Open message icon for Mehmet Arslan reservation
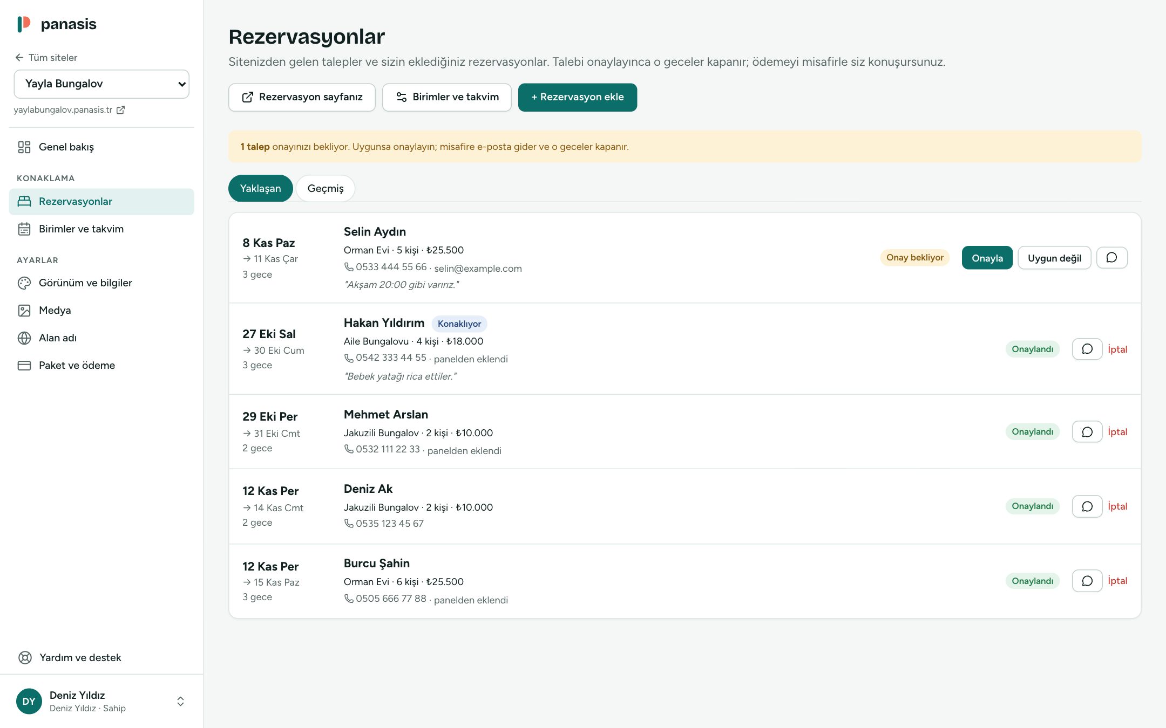This screenshot has width=1166, height=728. point(1087,431)
